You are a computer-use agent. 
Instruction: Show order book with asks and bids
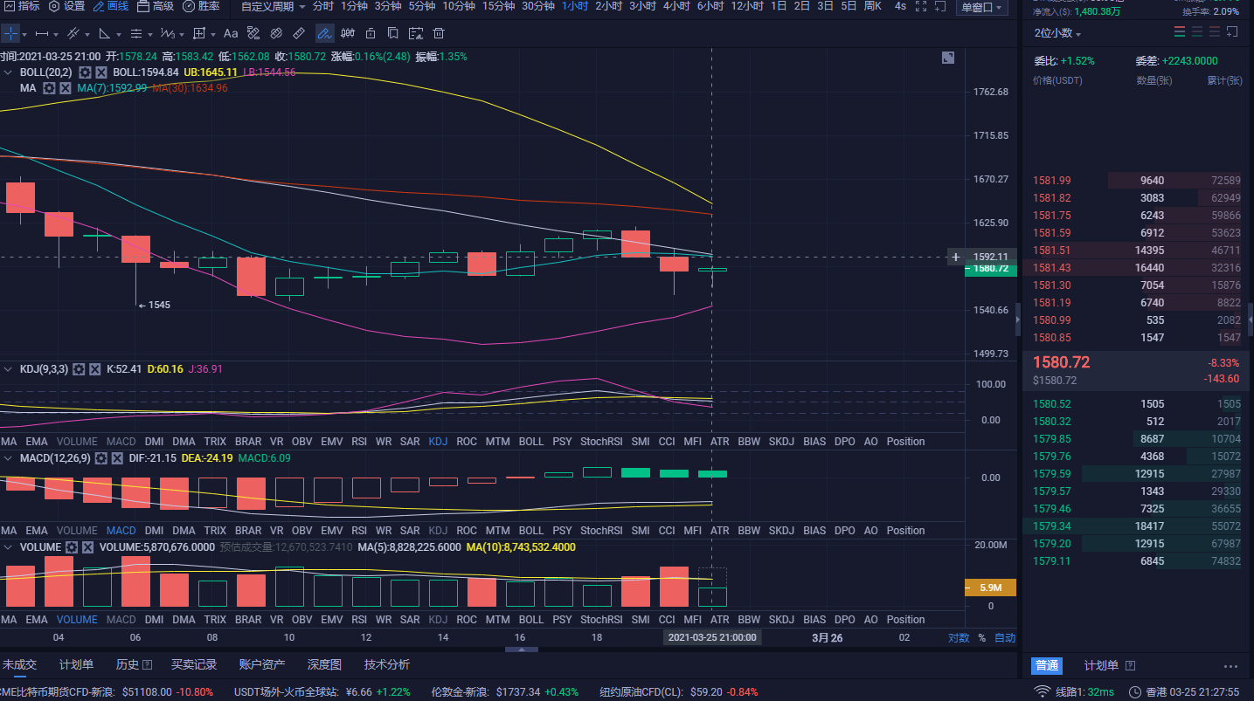pos(1180,32)
